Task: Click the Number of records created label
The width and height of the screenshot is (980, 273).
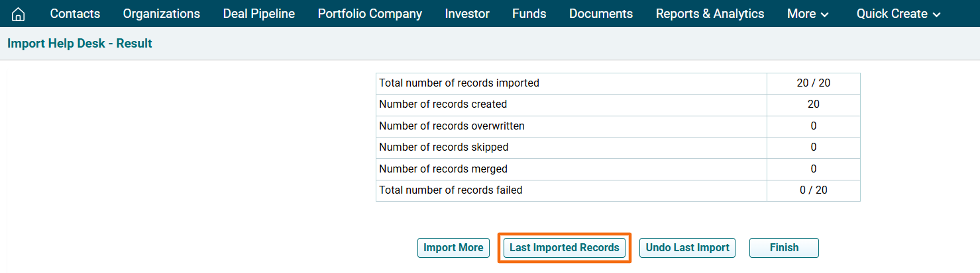Action: [x=443, y=104]
